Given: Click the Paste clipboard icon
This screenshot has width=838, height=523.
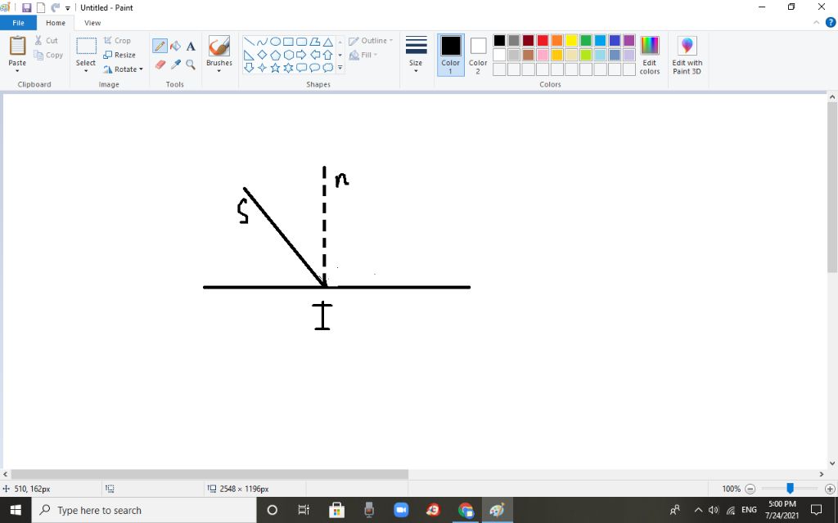Looking at the screenshot, I should (17, 46).
